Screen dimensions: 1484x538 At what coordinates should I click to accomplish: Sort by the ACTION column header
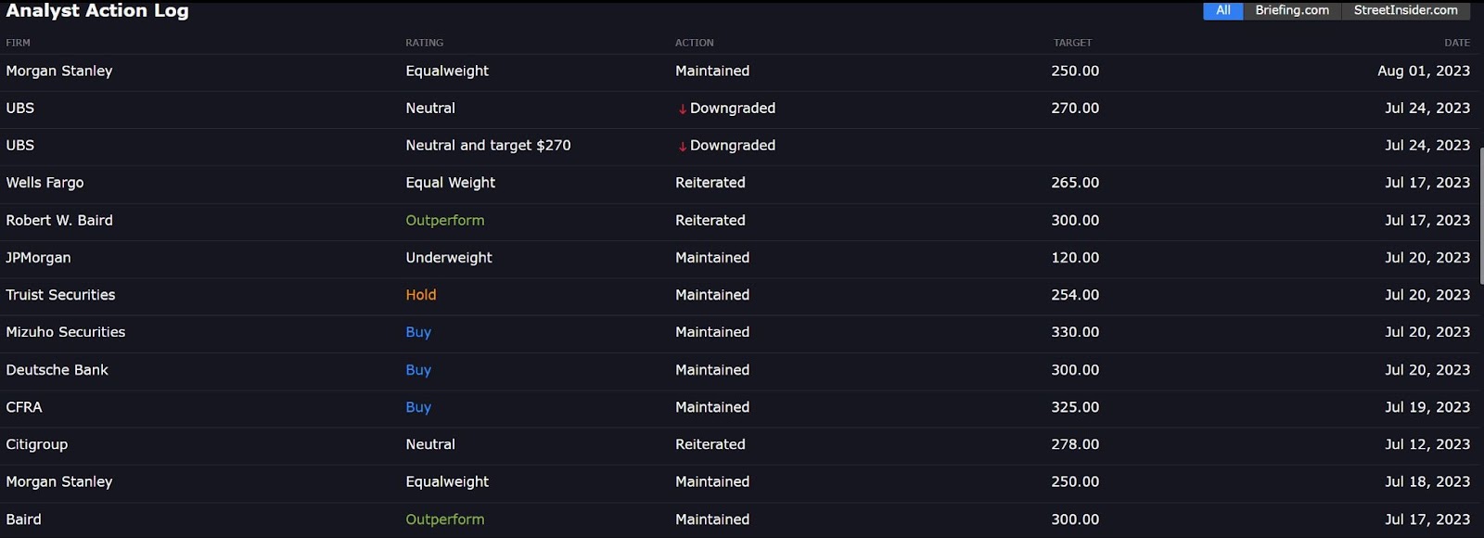694,43
